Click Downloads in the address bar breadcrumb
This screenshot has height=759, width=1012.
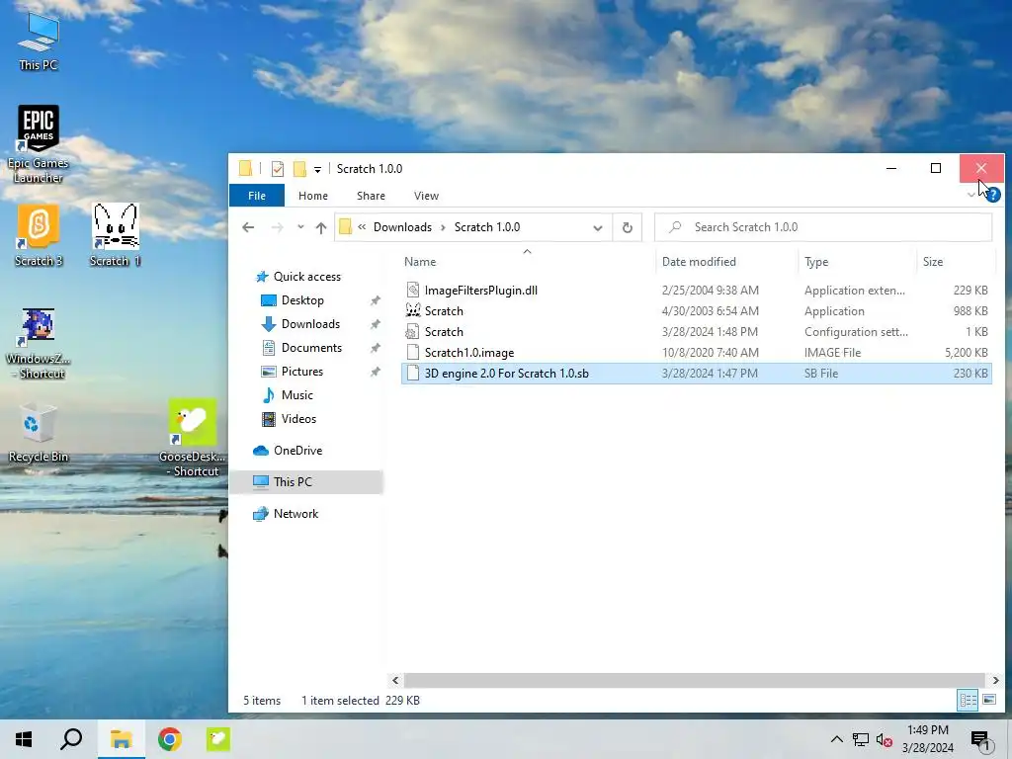click(403, 227)
